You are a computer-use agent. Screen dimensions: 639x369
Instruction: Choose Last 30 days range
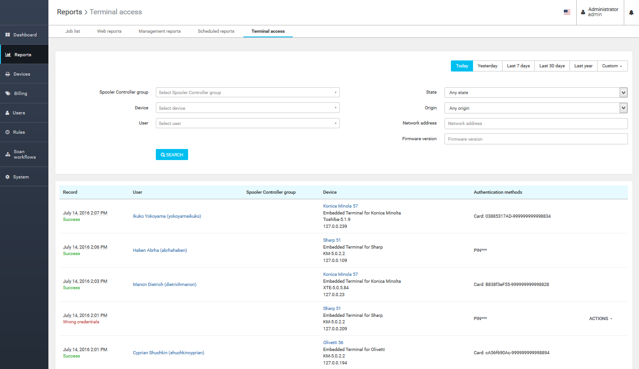[x=552, y=66]
